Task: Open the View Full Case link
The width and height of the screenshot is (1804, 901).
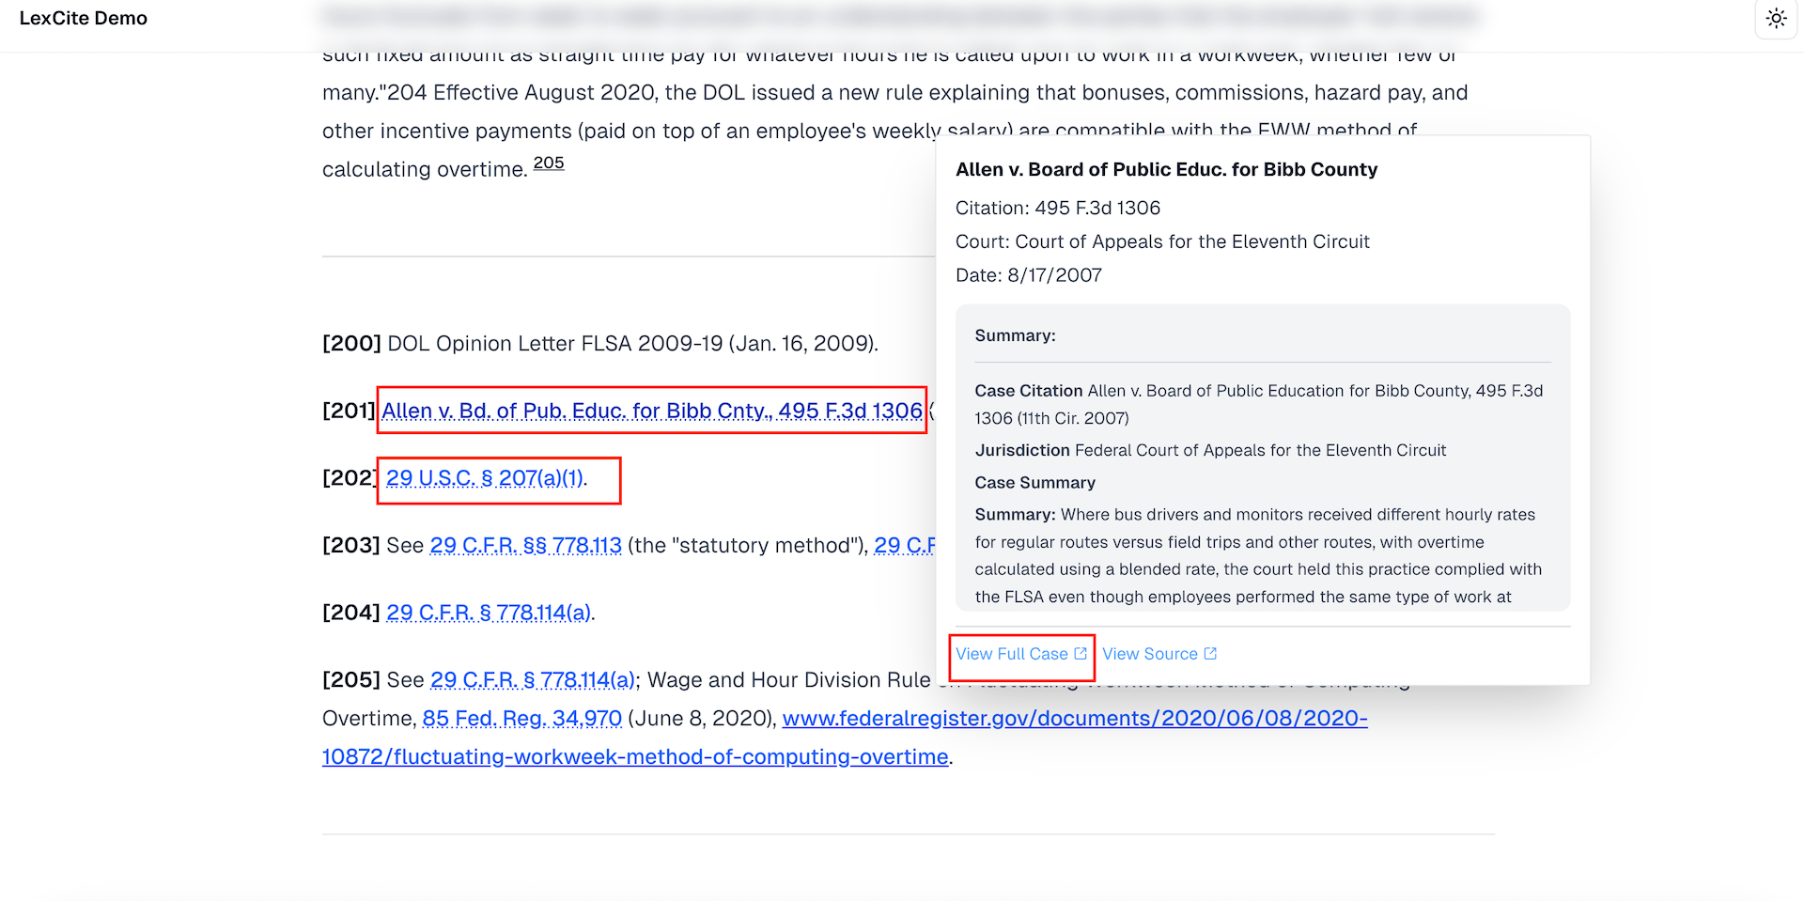Action: (x=1010, y=654)
